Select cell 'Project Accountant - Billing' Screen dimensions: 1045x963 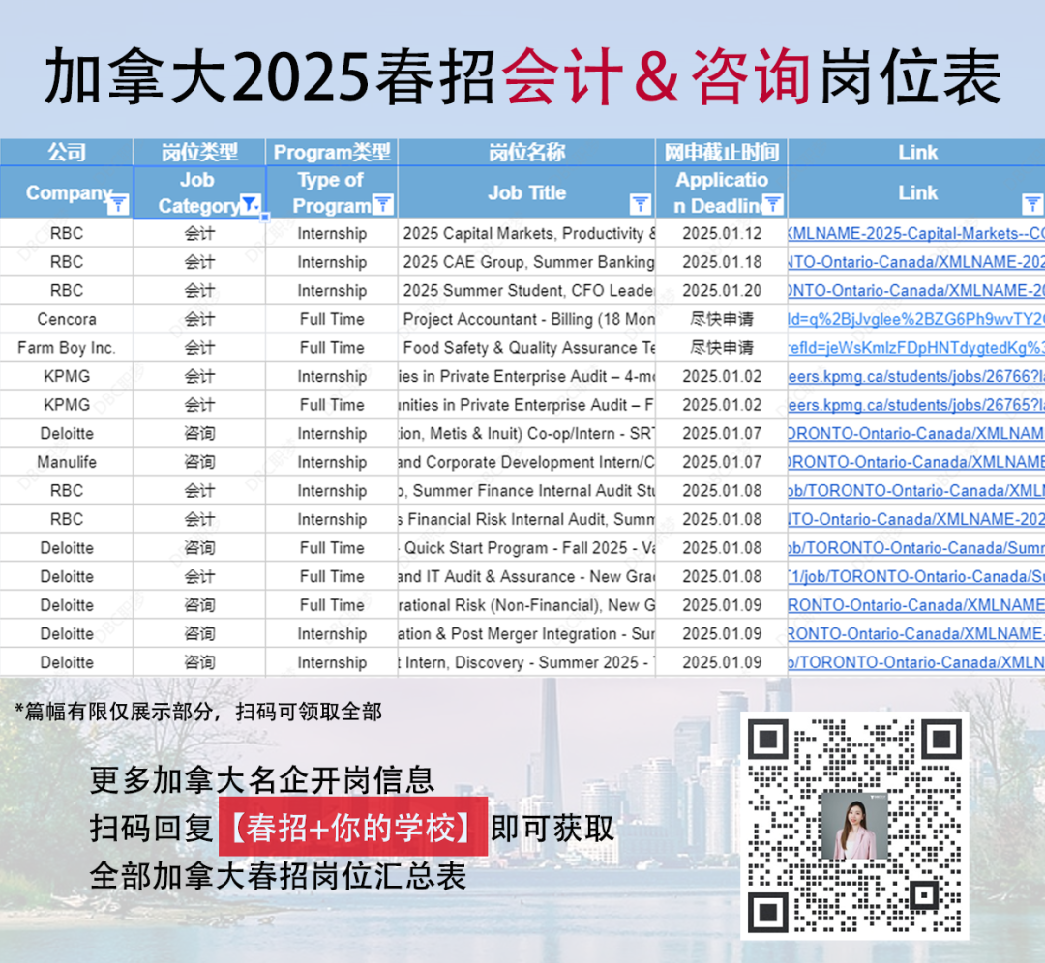pos(526,320)
